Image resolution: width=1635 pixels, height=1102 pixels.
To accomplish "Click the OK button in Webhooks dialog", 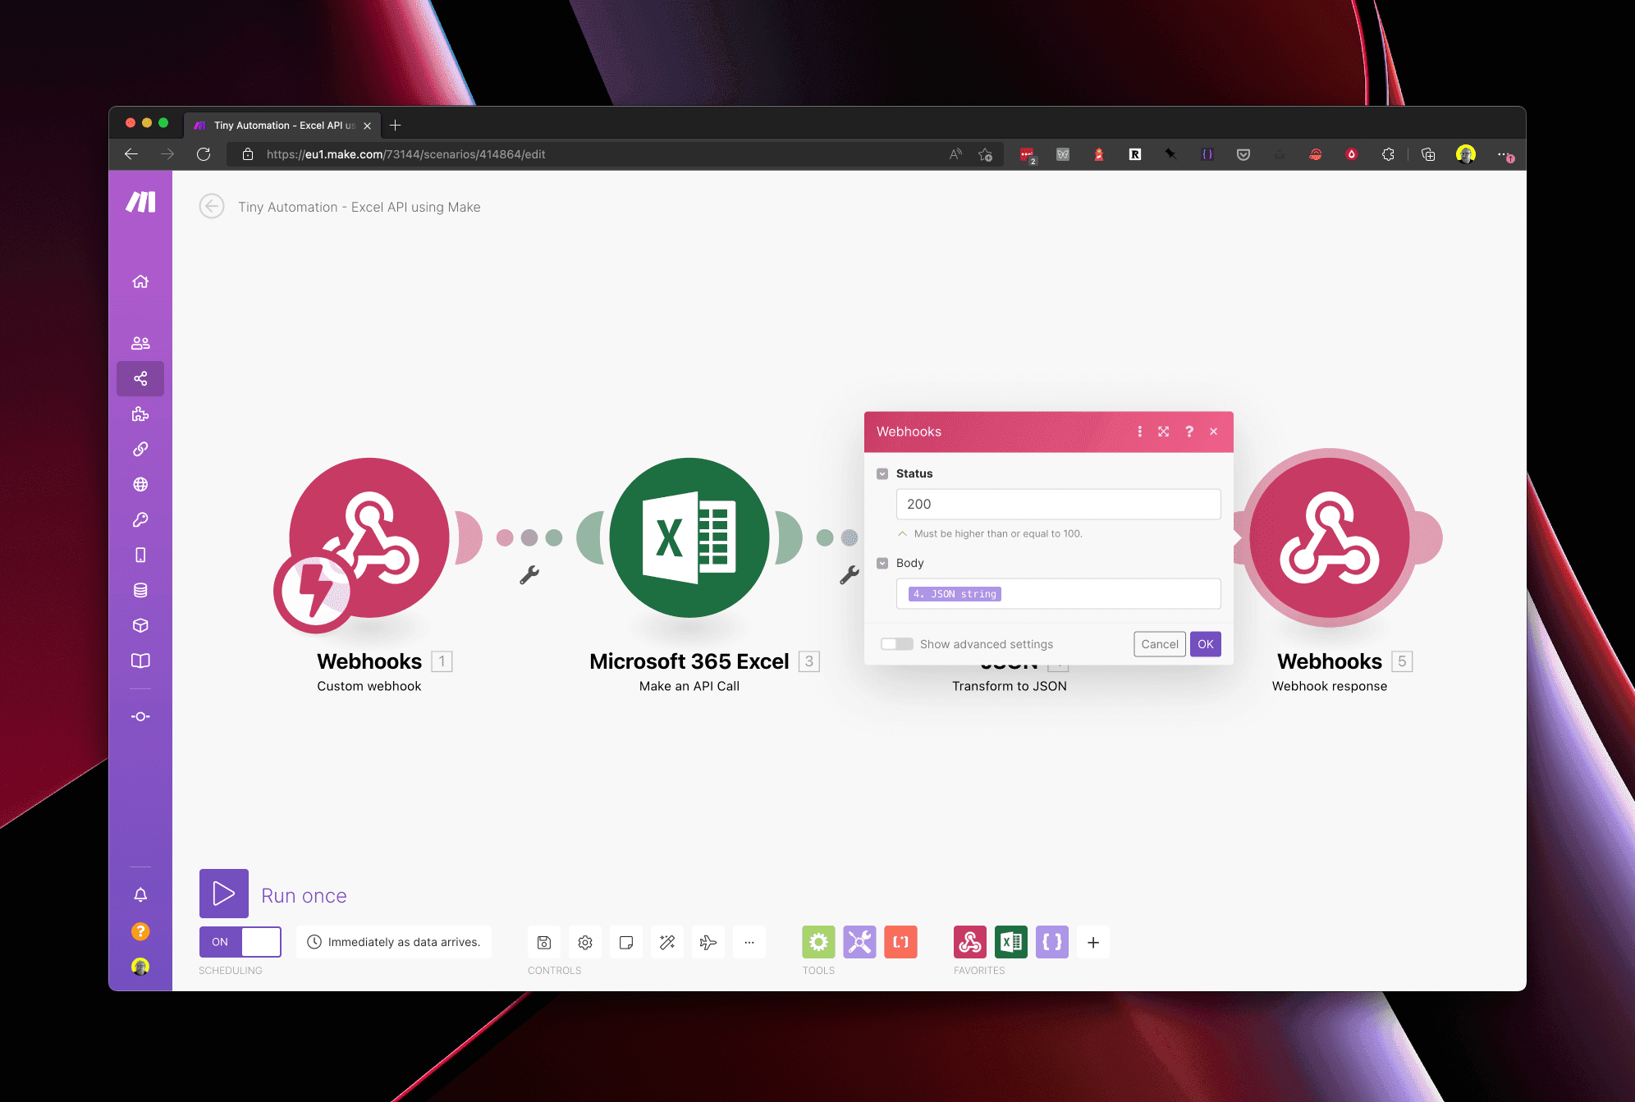I will pos(1206,643).
